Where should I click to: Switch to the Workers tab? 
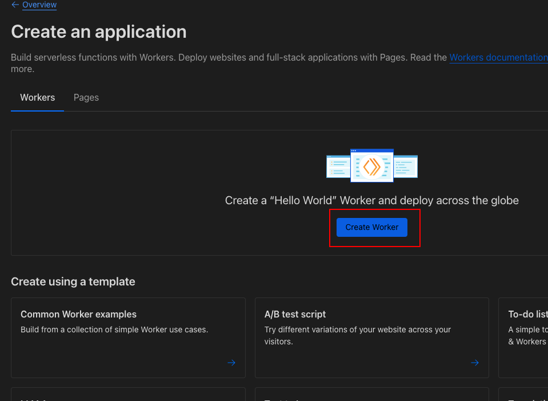(38, 97)
